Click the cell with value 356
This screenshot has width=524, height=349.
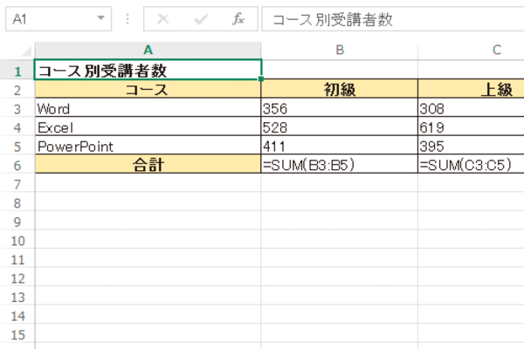[x=340, y=108]
